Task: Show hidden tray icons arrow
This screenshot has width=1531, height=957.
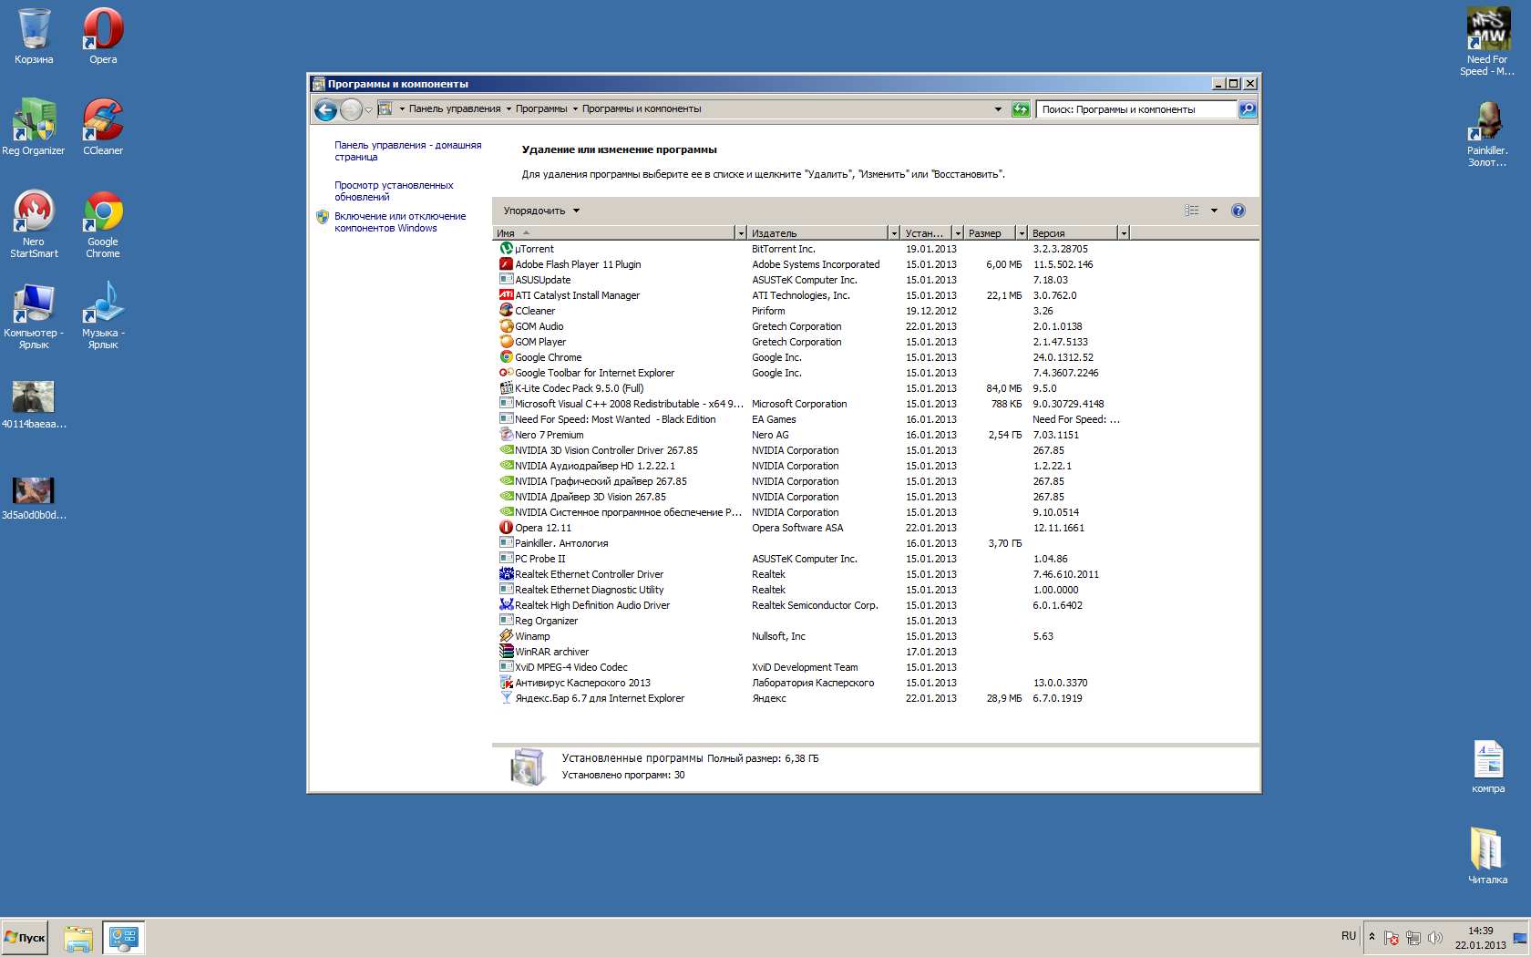Action: 1372,937
